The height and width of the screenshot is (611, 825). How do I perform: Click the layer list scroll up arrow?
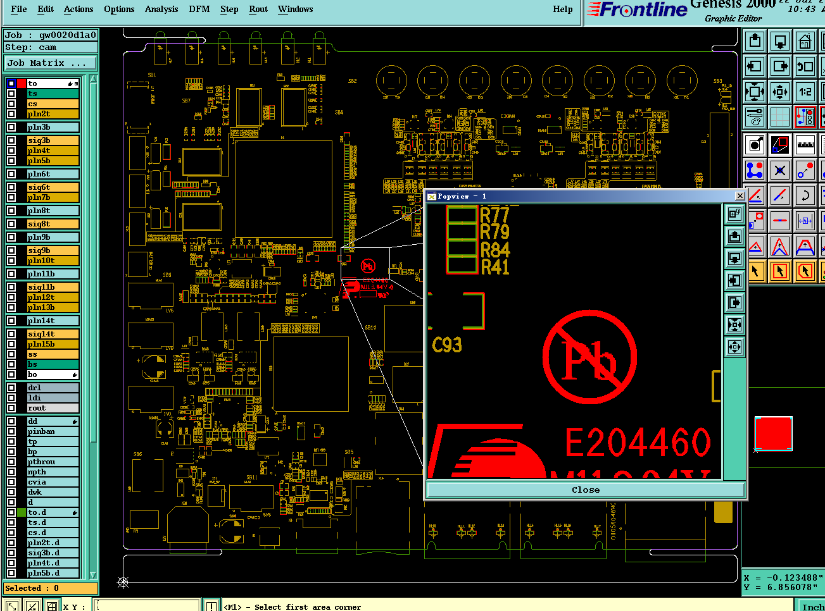tap(94, 79)
